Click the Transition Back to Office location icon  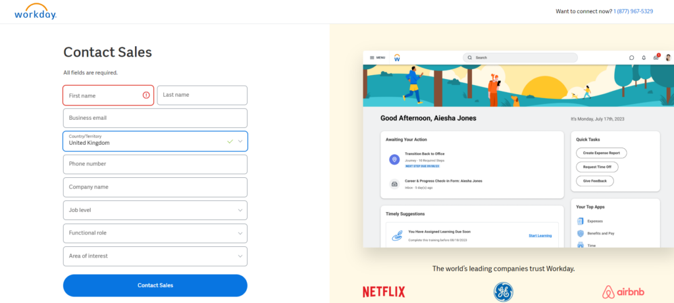(394, 159)
